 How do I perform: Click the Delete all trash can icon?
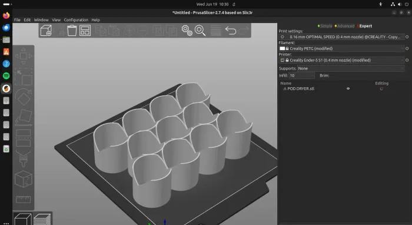(x=72, y=31)
